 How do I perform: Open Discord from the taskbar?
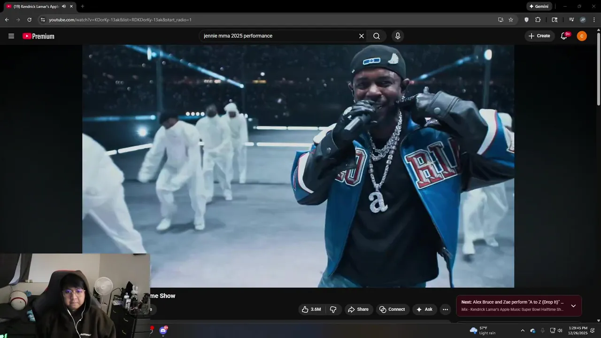pos(163,330)
